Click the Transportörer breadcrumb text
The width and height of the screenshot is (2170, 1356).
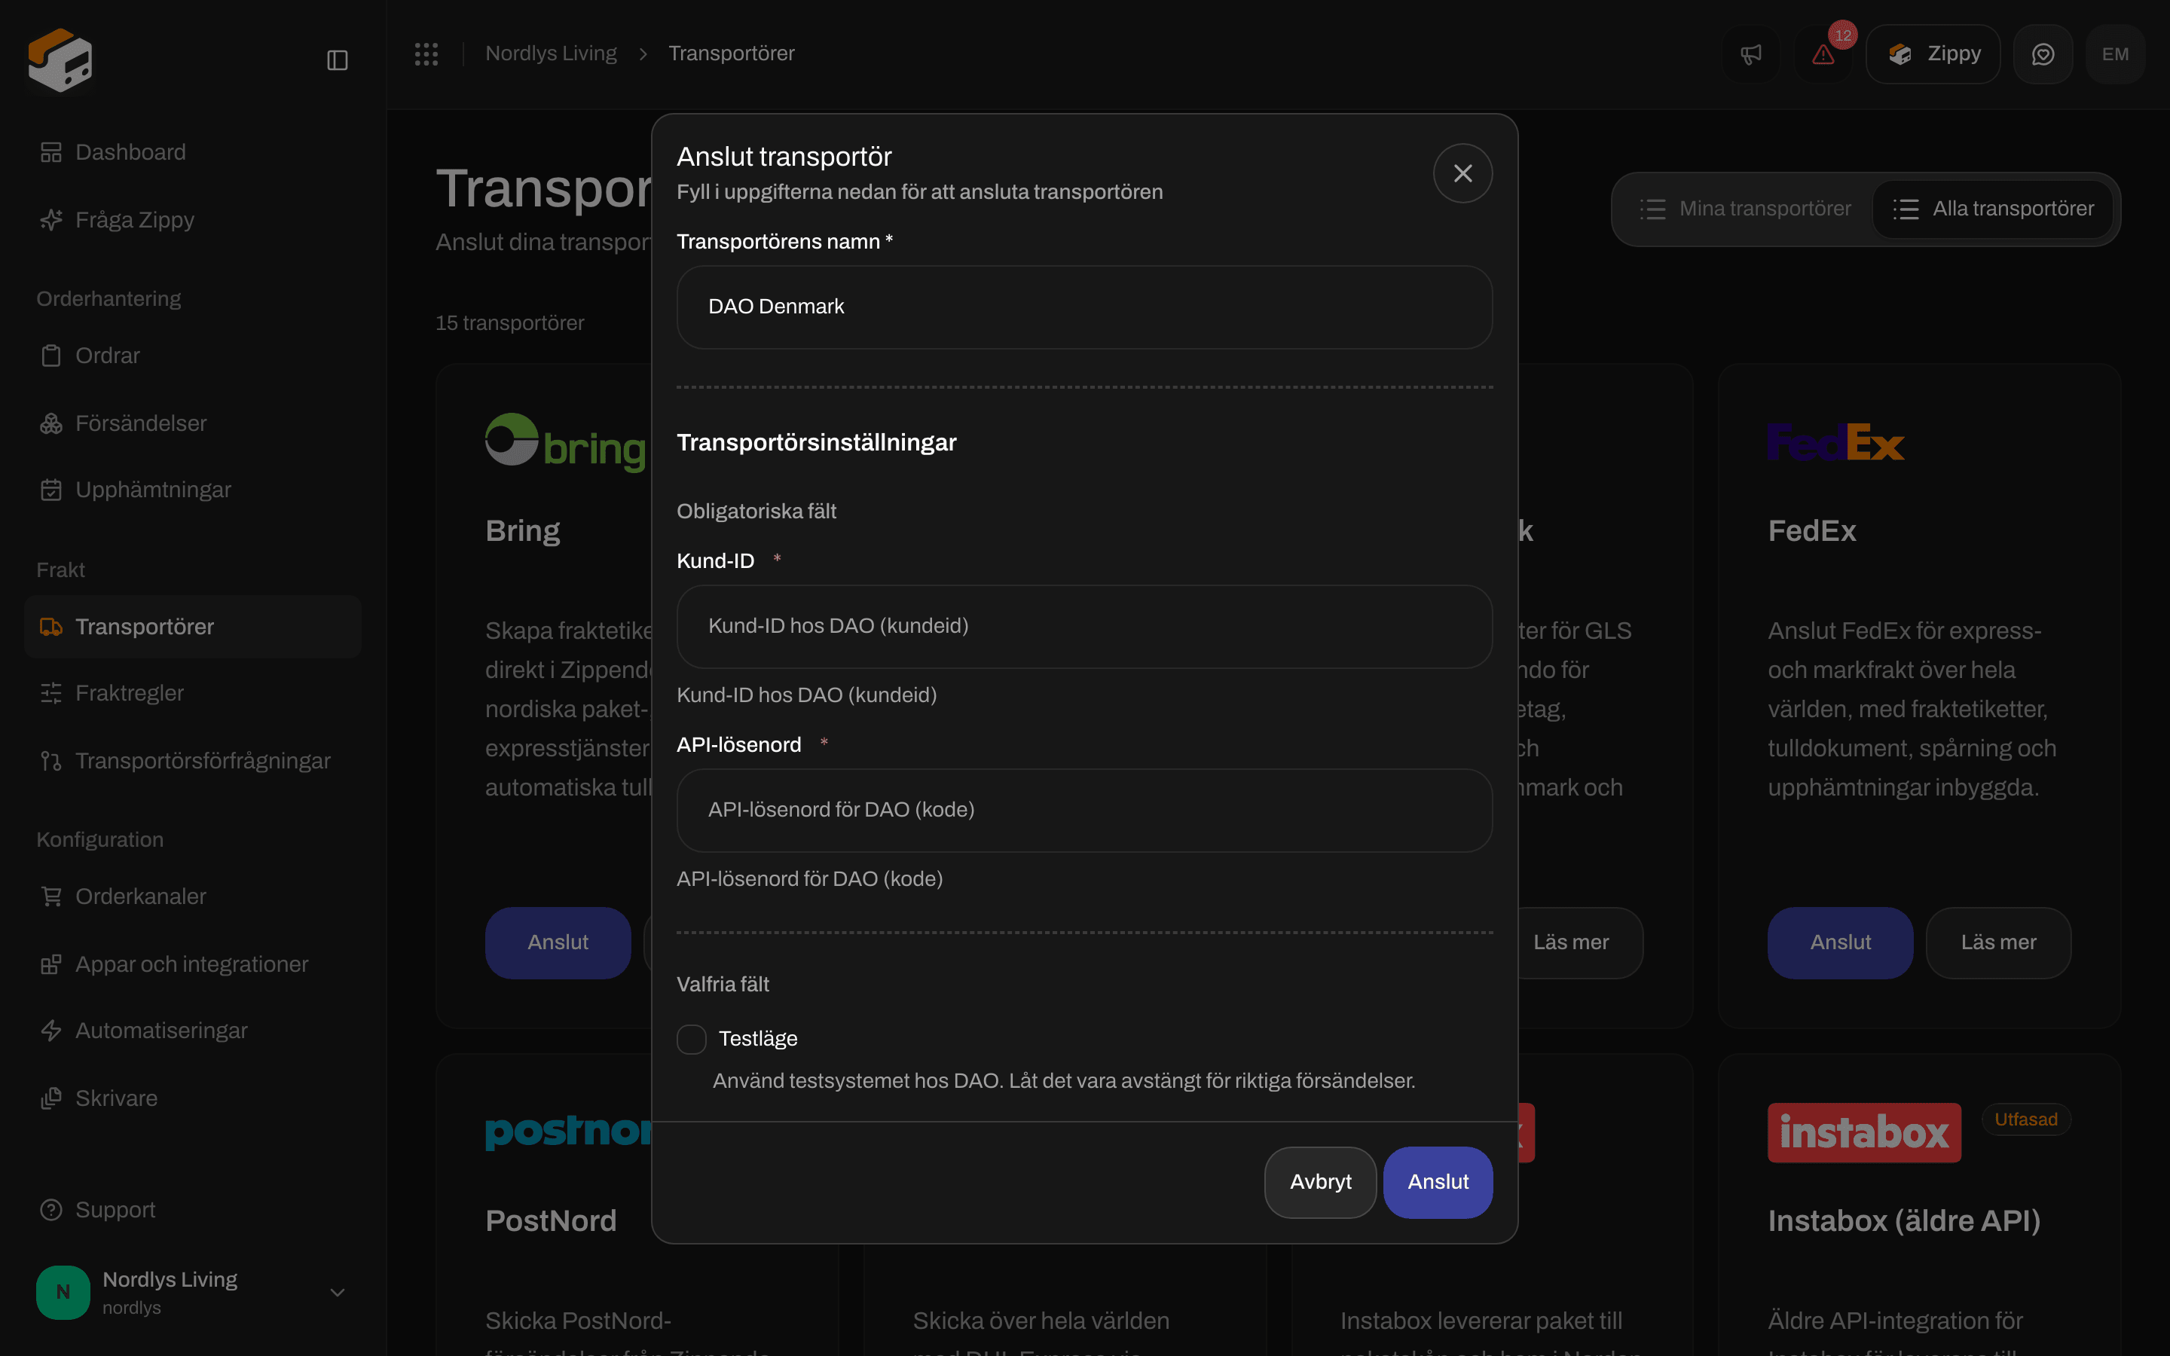(x=731, y=53)
